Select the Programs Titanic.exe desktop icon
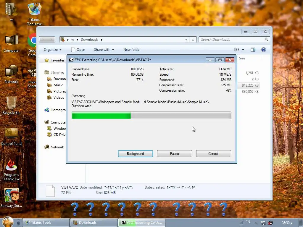The width and height of the screenshot is (303, 227). tap(12, 169)
